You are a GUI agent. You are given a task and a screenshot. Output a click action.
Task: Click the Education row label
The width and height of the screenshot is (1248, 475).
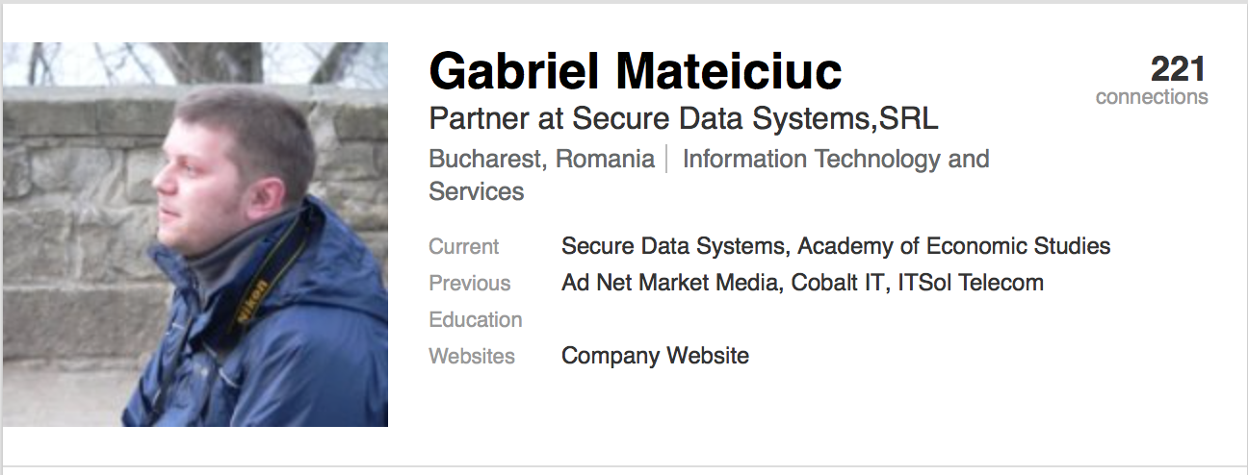click(475, 319)
